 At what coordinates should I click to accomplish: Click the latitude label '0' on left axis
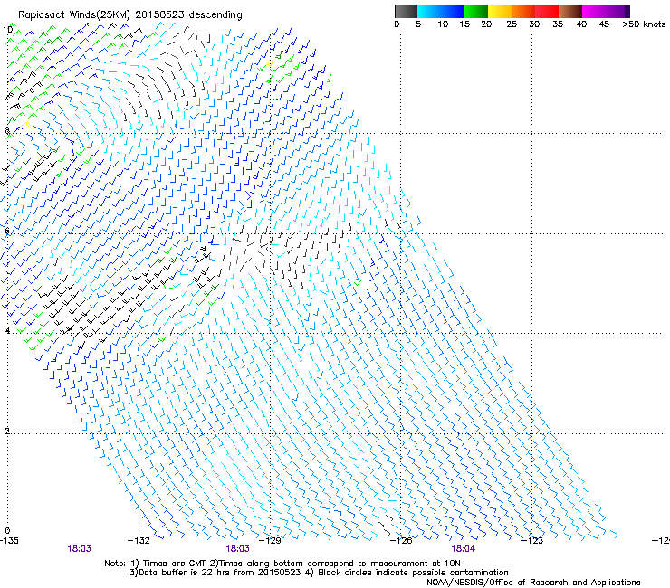tap(7, 531)
